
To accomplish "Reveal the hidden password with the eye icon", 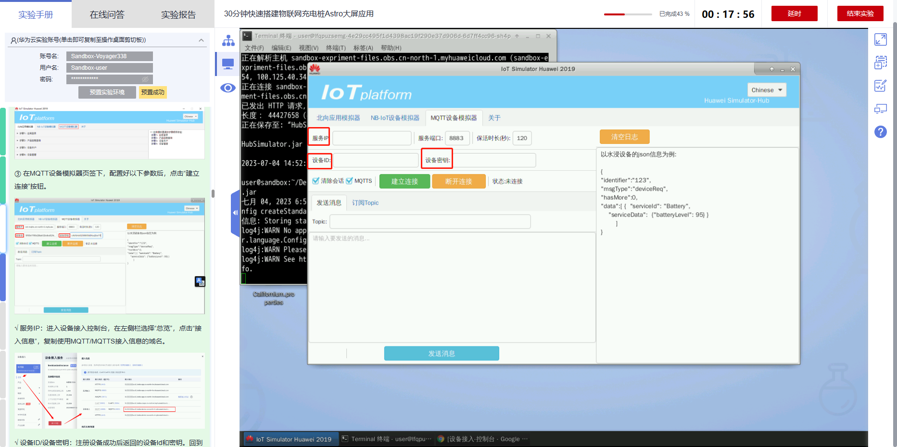I will coord(145,79).
